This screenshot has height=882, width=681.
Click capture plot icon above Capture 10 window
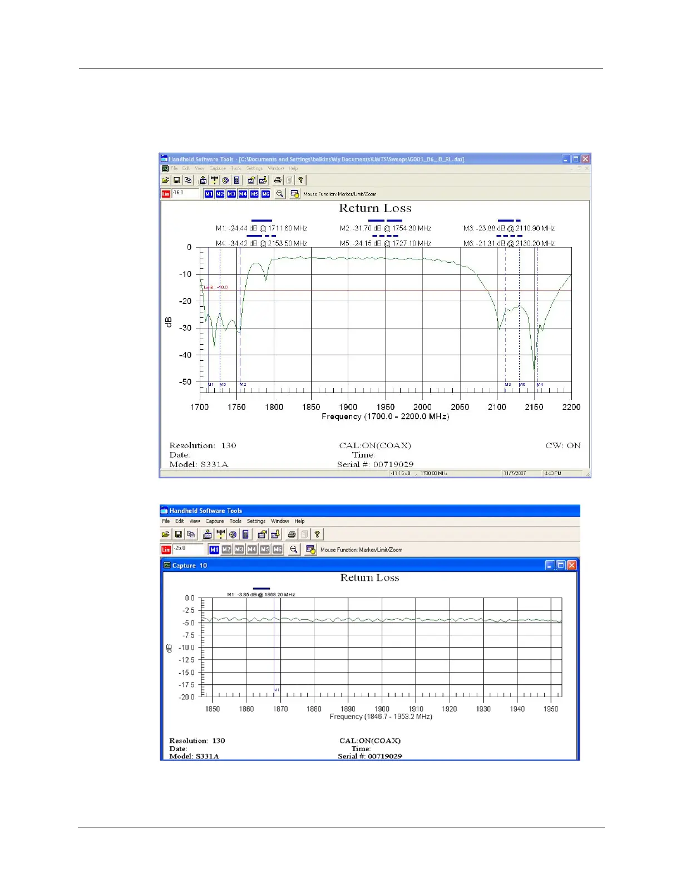[x=208, y=535]
